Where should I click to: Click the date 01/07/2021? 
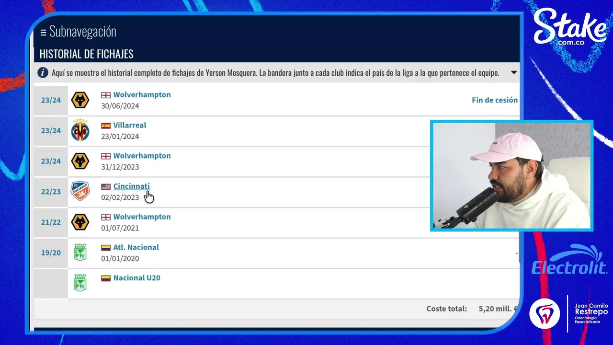coord(120,228)
